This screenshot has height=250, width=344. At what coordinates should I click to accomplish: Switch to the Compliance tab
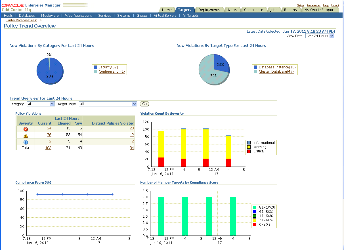[253, 10]
